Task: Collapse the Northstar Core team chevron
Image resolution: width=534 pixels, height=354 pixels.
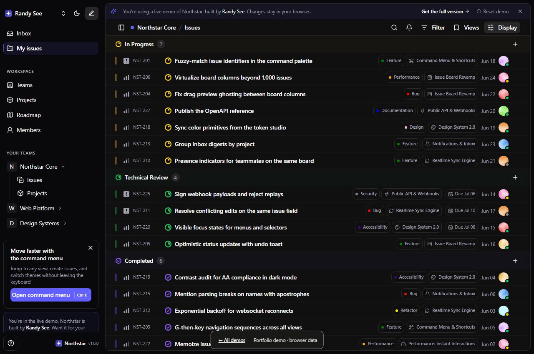Action: tap(63, 167)
